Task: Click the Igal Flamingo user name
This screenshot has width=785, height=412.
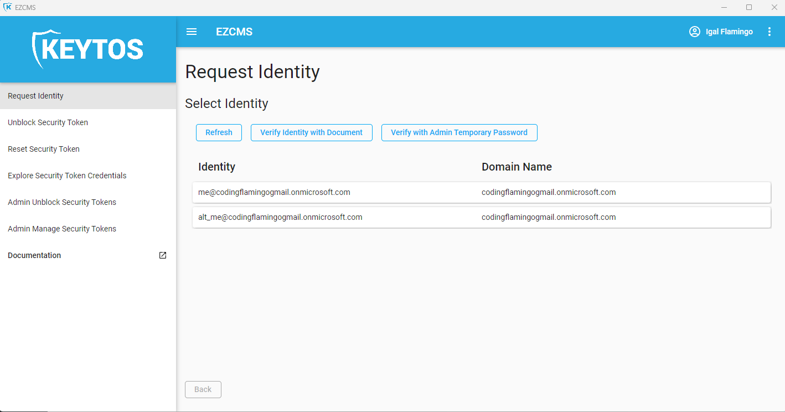Action: pyautogui.click(x=729, y=32)
